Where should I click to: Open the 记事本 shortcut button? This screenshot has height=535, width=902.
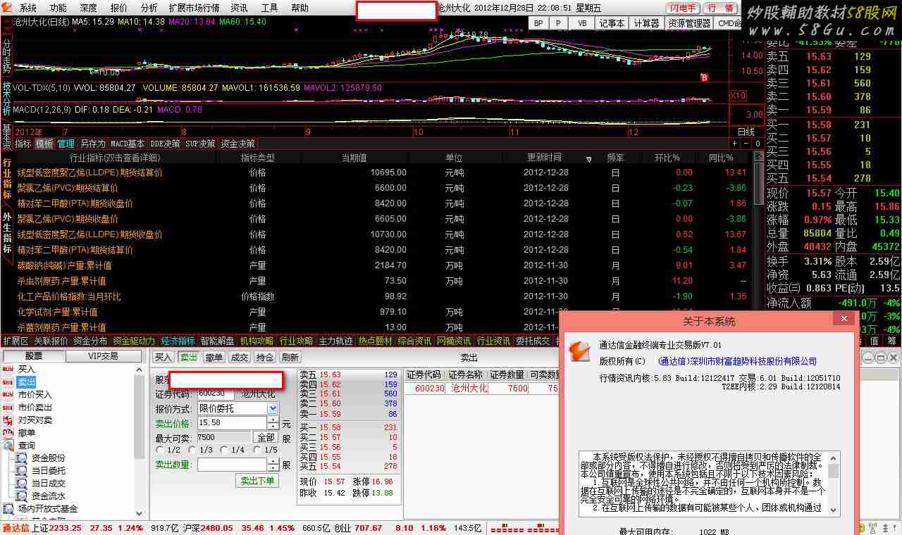click(x=612, y=23)
